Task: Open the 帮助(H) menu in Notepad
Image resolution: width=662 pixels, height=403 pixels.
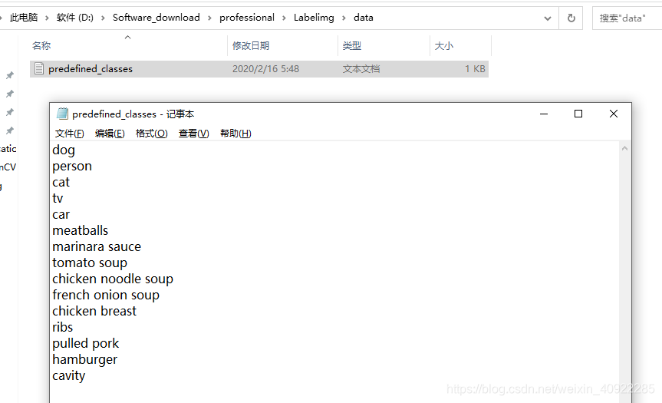Action: (x=235, y=134)
